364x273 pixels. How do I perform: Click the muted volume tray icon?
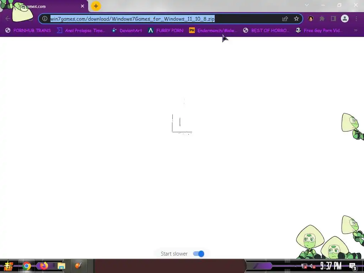click(313, 266)
